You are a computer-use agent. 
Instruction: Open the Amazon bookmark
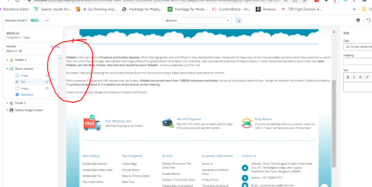[266, 9]
